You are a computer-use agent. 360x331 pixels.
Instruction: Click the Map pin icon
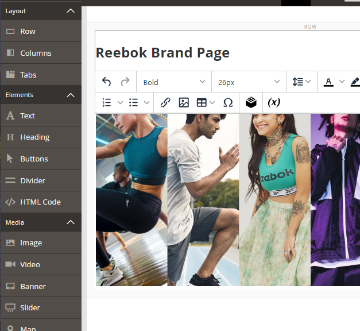[10, 328]
